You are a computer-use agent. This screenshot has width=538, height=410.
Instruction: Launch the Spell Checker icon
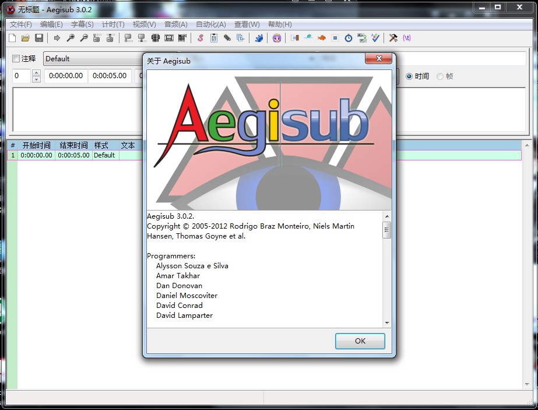[x=375, y=38]
